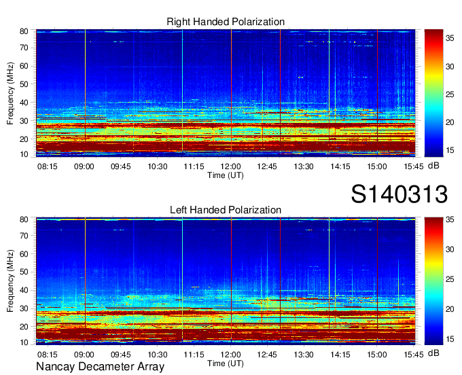462x375 pixels.
Task: Click the bottom spectrogram's color bar
Action: click(x=433, y=281)
